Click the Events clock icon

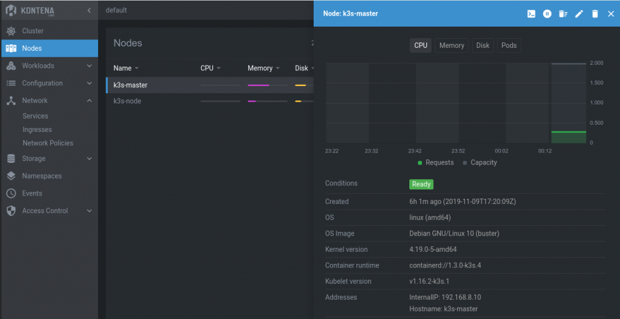[x=11, y=193]
